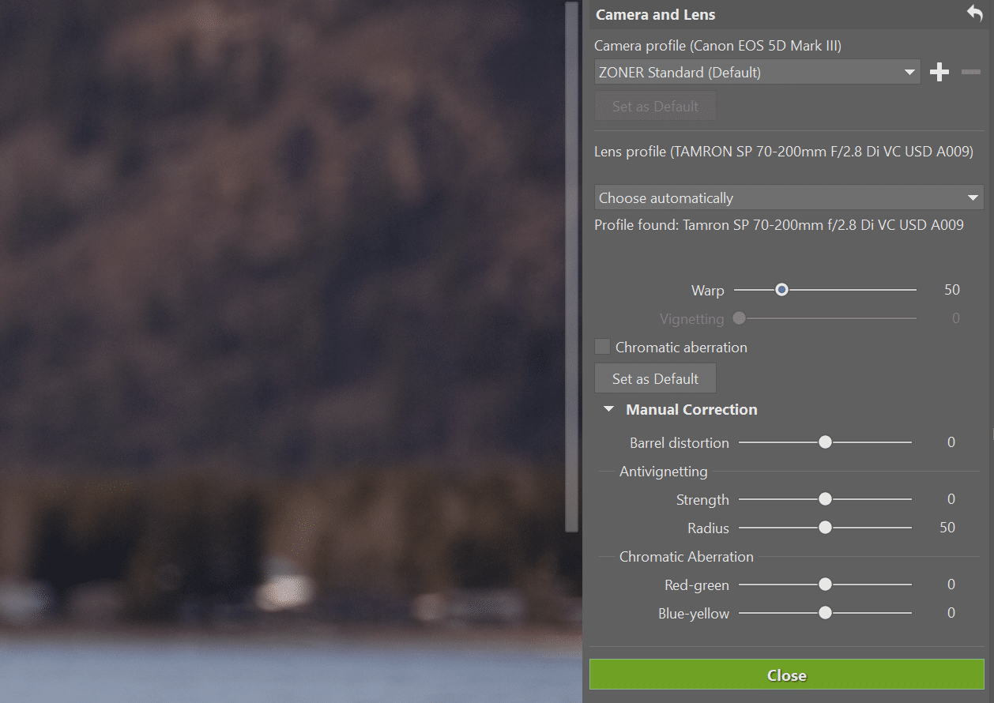Image resolution: width=994 pixels, height=703 pixels.
Task: Enable the Chromatic aberration checkbox
Action: point(602,347)
